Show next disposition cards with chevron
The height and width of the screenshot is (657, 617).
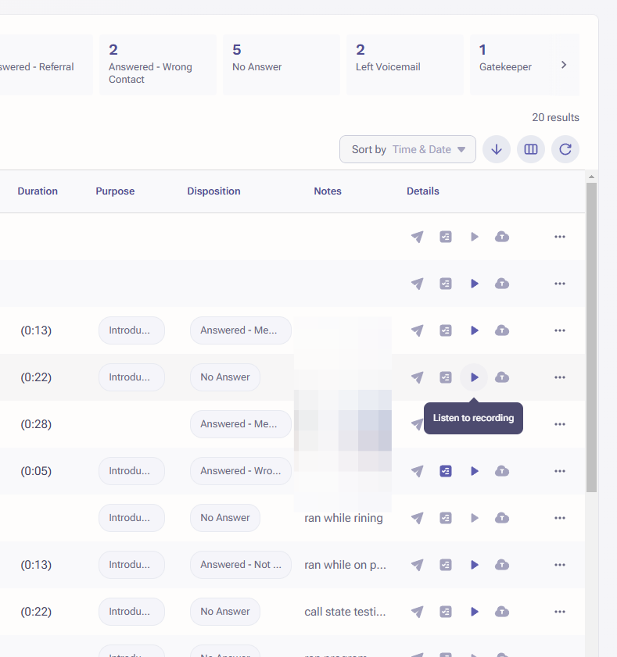point(564,65)
